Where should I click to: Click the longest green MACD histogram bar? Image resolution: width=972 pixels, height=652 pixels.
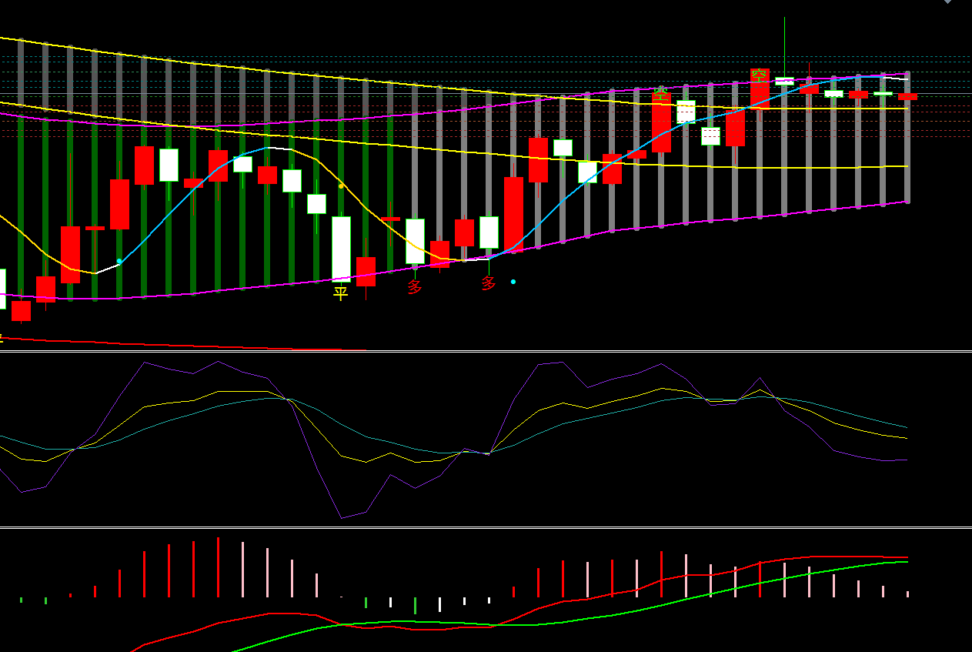click(x=415, y=605)
